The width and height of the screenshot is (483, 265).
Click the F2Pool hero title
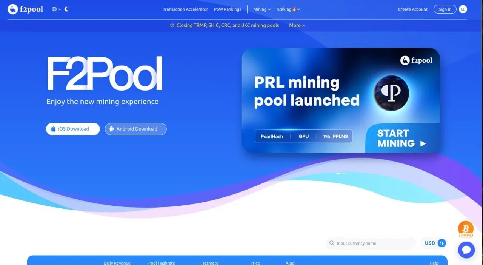coord(105,74)
